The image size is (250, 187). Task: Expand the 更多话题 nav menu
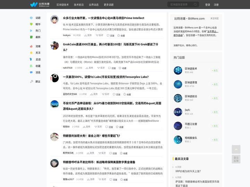(x=109, y=5)
